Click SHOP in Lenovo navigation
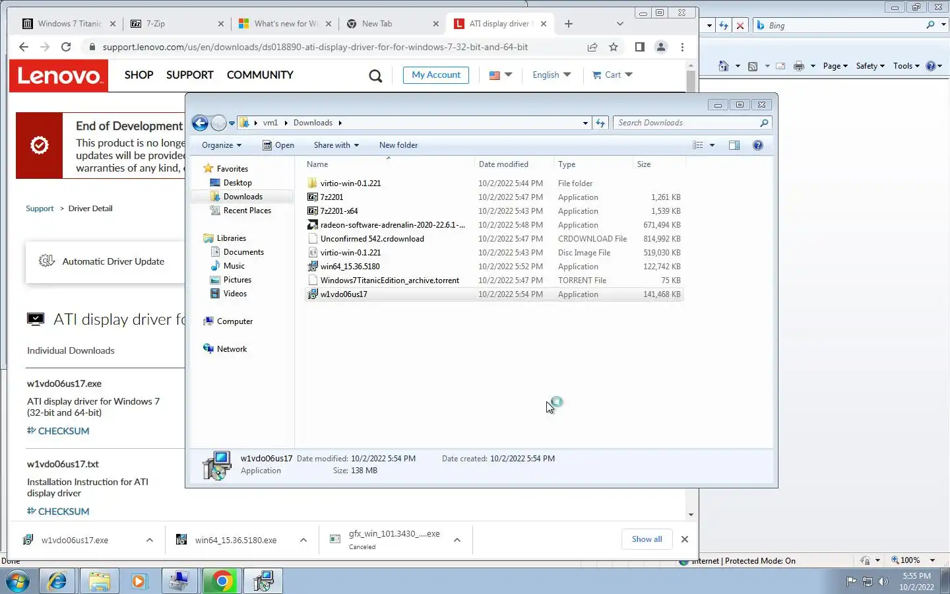This screenshot has height=594, width=950. (x=139, y=75)
